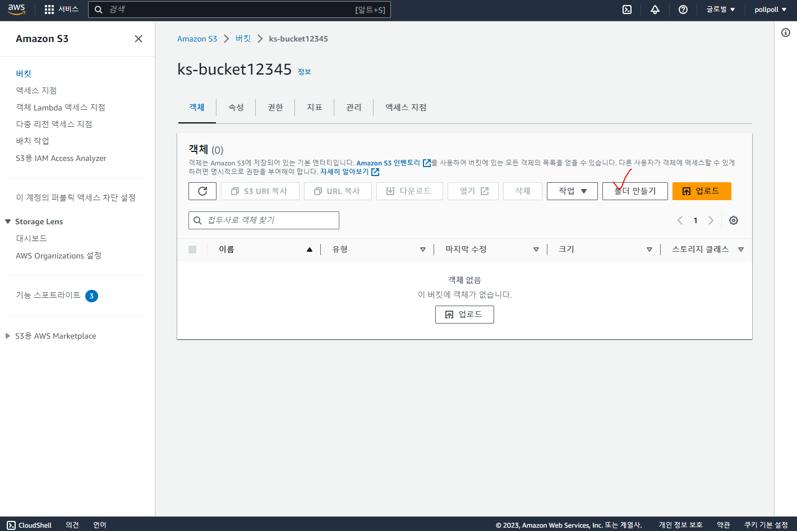Open the 정보 link beside bucket name
This screenshot has height=531, width=797.
[305, 72]
